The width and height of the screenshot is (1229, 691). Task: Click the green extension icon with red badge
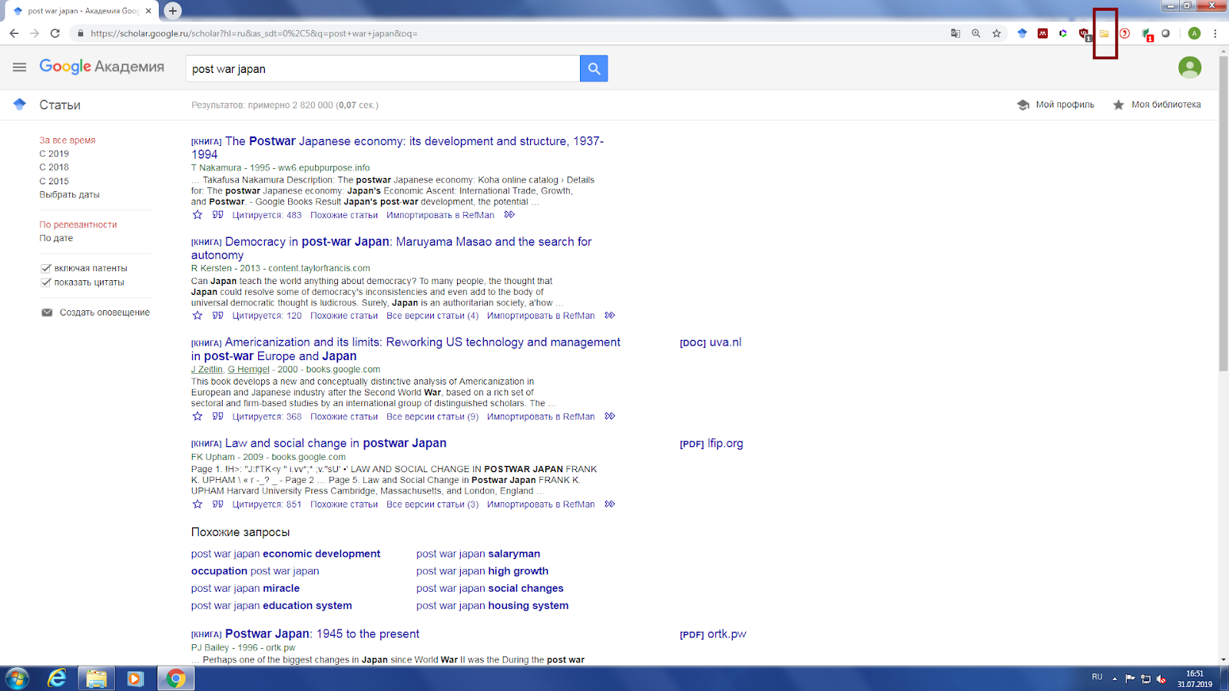[1146, 34]
